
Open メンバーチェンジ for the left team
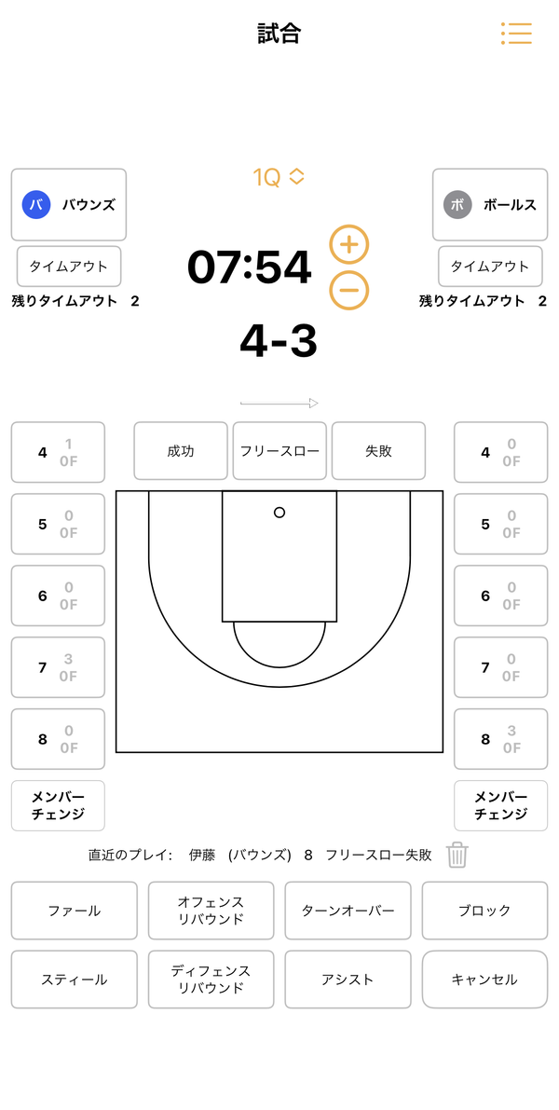point(58,805)
